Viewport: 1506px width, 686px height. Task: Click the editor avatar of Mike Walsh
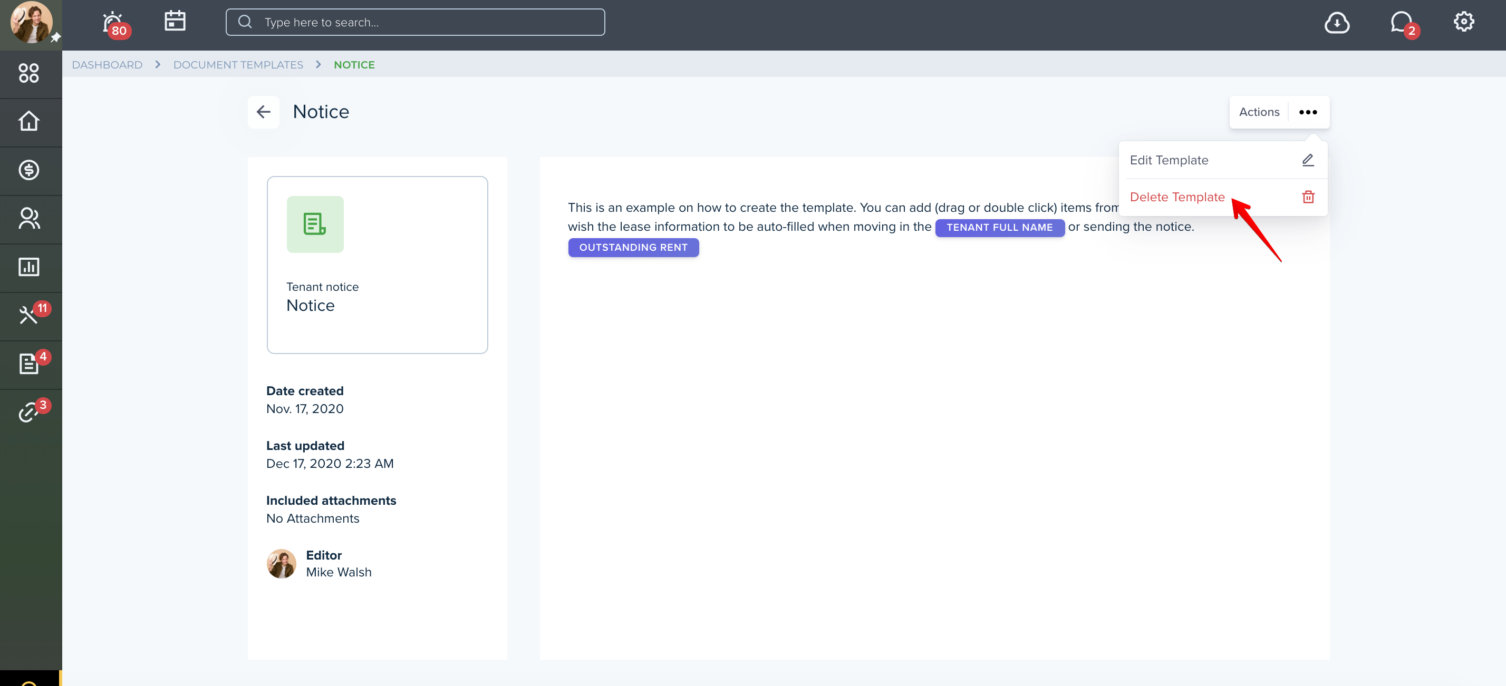point(281,563)
